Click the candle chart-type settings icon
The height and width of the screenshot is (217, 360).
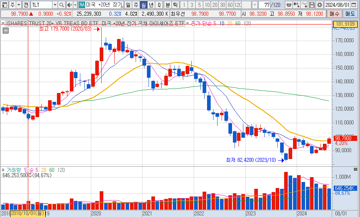coord(296,5)
